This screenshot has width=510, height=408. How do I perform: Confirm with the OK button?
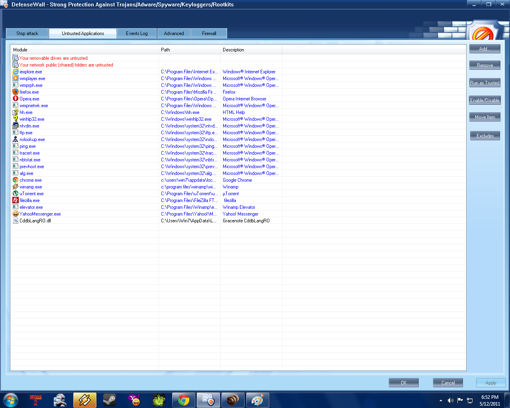[404, 382]
